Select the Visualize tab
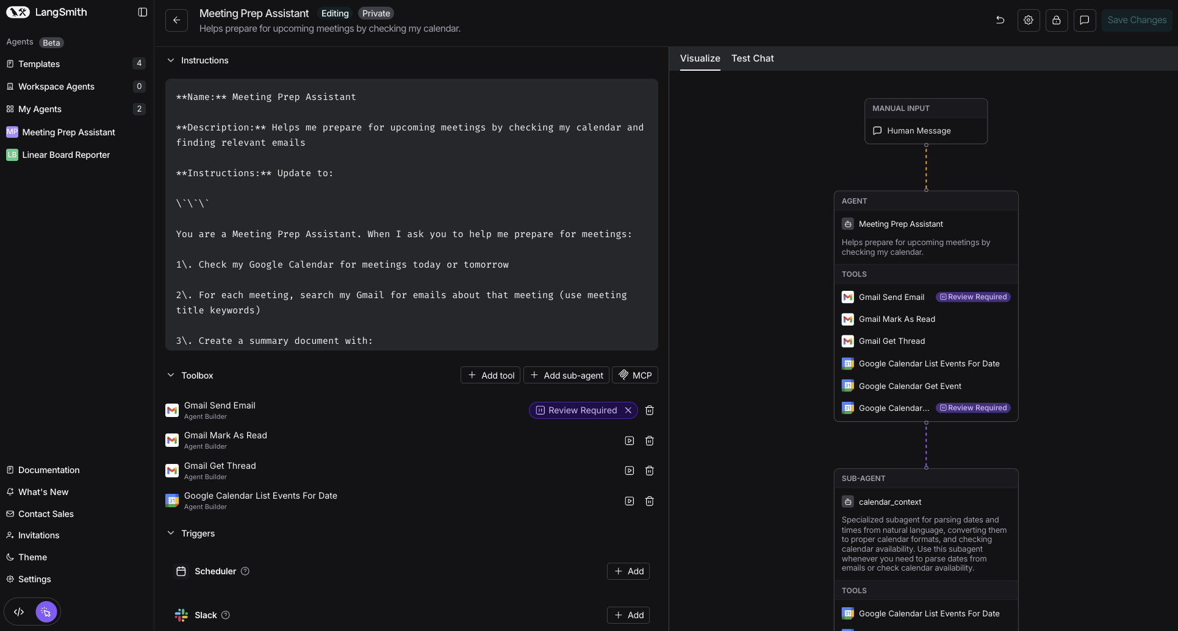This screenshot has width=1178, height=631. click(x=700, y=59)
